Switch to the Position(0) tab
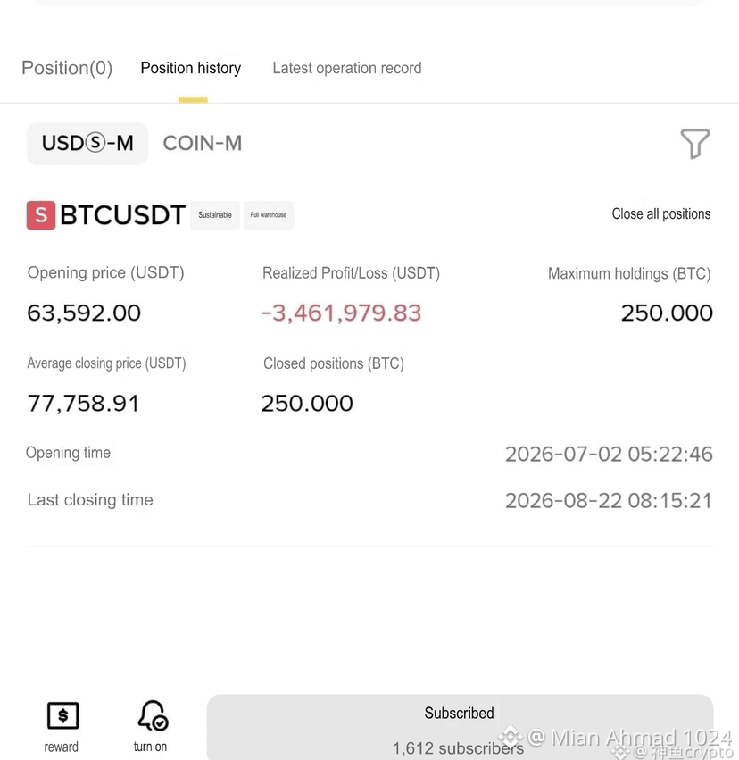This screenshot has height=760, width=739. point(67,68)
